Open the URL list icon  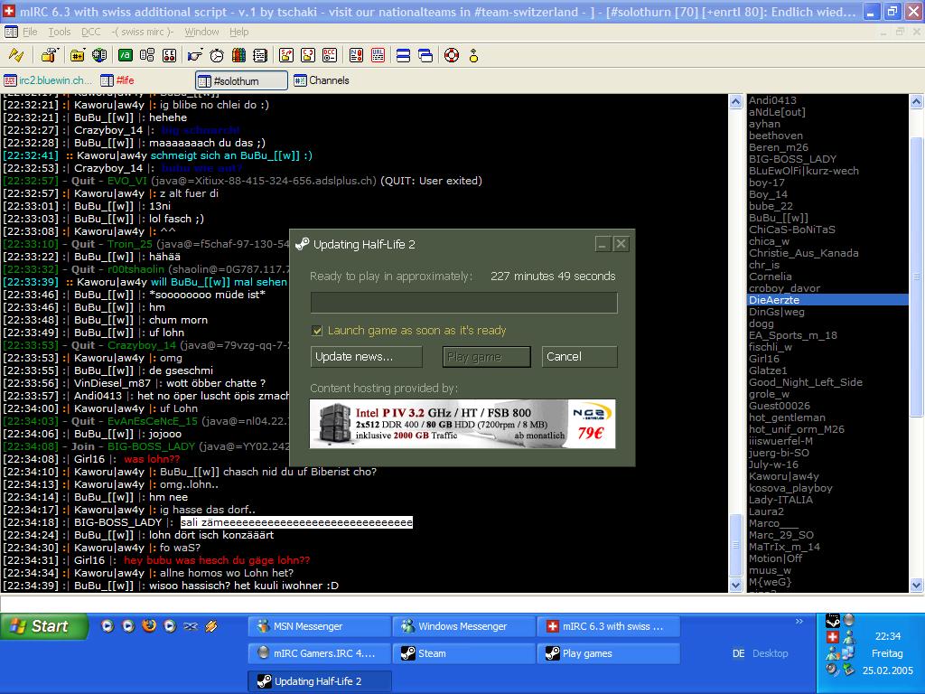pos(378,55)
